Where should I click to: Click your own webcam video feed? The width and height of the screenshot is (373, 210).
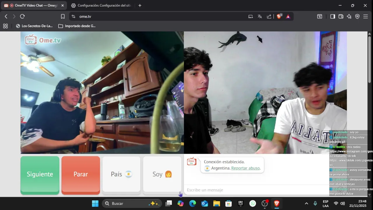[x=102, y=92]
